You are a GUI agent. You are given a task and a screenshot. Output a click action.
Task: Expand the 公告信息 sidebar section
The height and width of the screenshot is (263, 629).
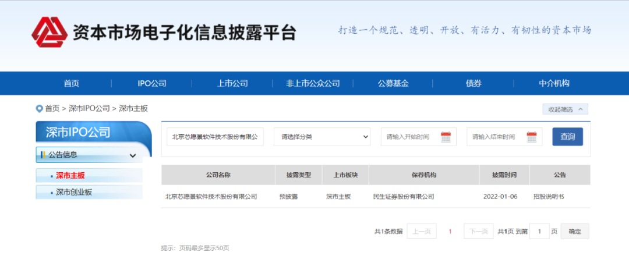89,155
